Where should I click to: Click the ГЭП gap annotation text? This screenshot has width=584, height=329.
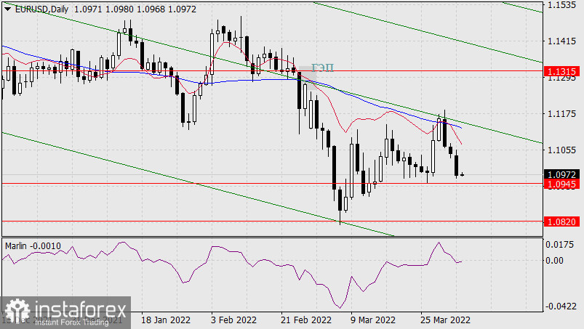point(322,68)
